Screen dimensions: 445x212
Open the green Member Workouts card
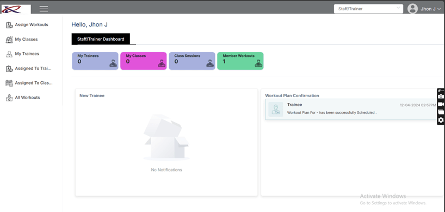240,61
